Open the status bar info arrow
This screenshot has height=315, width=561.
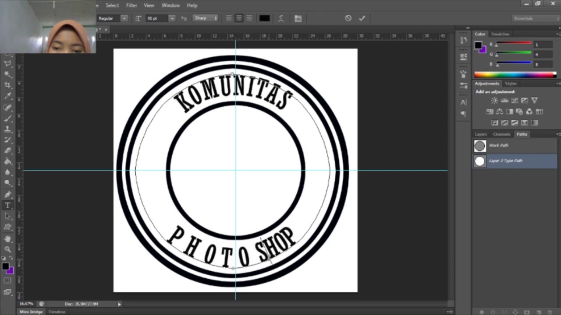coord(119,304)
